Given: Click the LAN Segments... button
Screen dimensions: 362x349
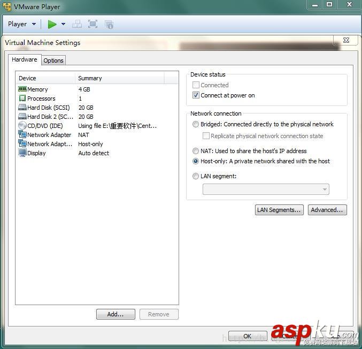Looking at the screenshot, I should click(279, 210).
